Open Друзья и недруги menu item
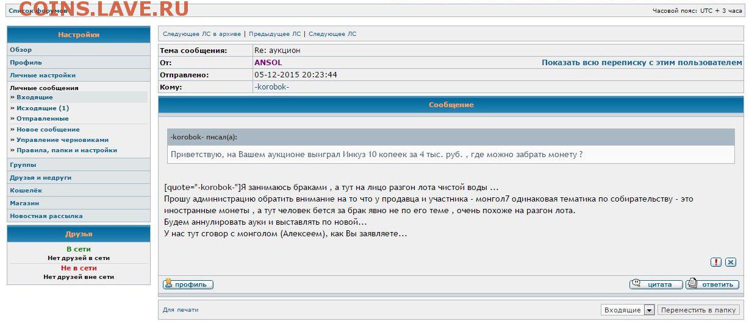 [41, 178]
